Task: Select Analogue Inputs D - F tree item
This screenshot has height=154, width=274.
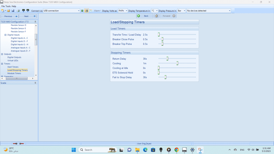Action: tap(20, 51)
